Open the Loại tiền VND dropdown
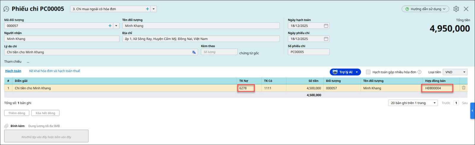 coord(455,72)
